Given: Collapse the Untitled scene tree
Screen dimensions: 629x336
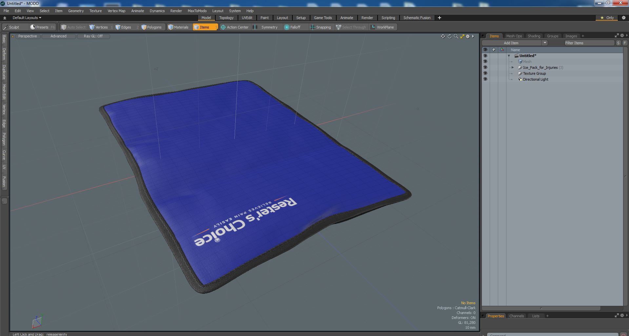Looking at the screenshot, I should click(509, 56).
